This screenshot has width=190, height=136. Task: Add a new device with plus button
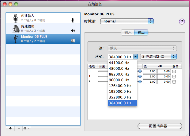click(x=10, y=128)
